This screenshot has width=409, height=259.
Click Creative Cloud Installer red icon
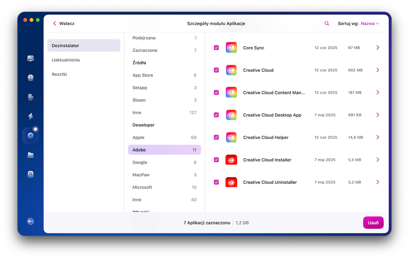pos(231,160)
